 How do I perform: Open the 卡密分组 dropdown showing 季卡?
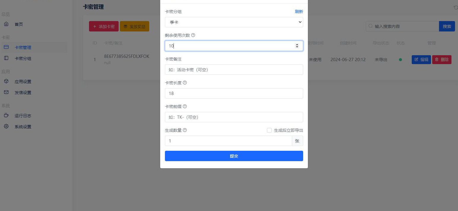pyautogui.click(x=234, y=22)
